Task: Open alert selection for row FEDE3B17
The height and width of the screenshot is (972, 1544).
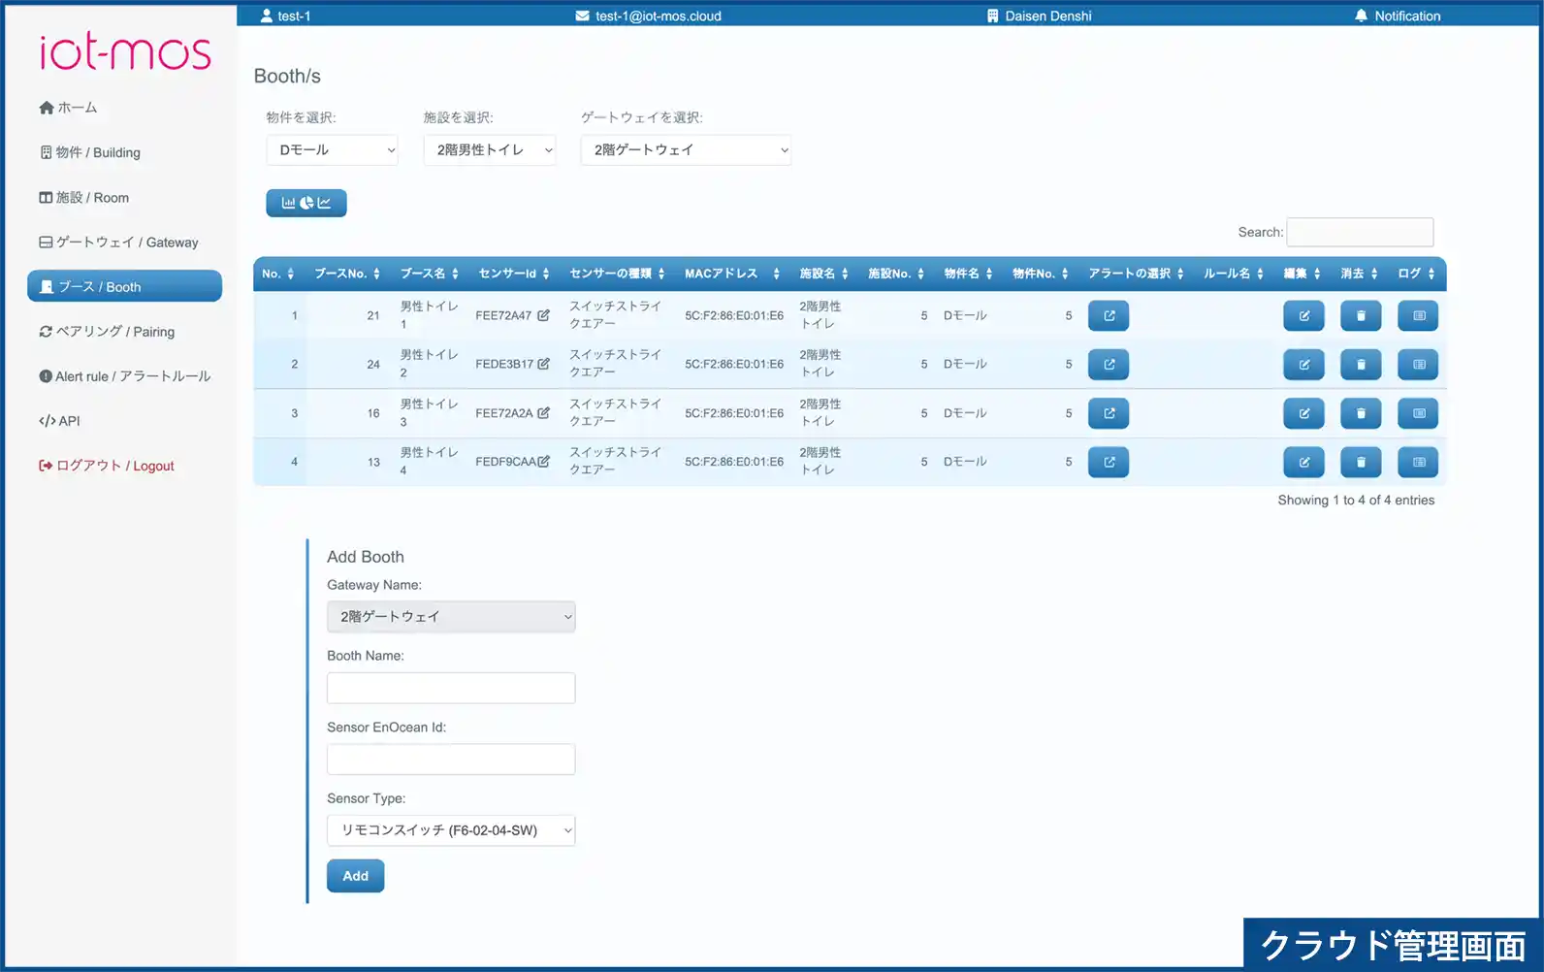Action: [1109, 364]
